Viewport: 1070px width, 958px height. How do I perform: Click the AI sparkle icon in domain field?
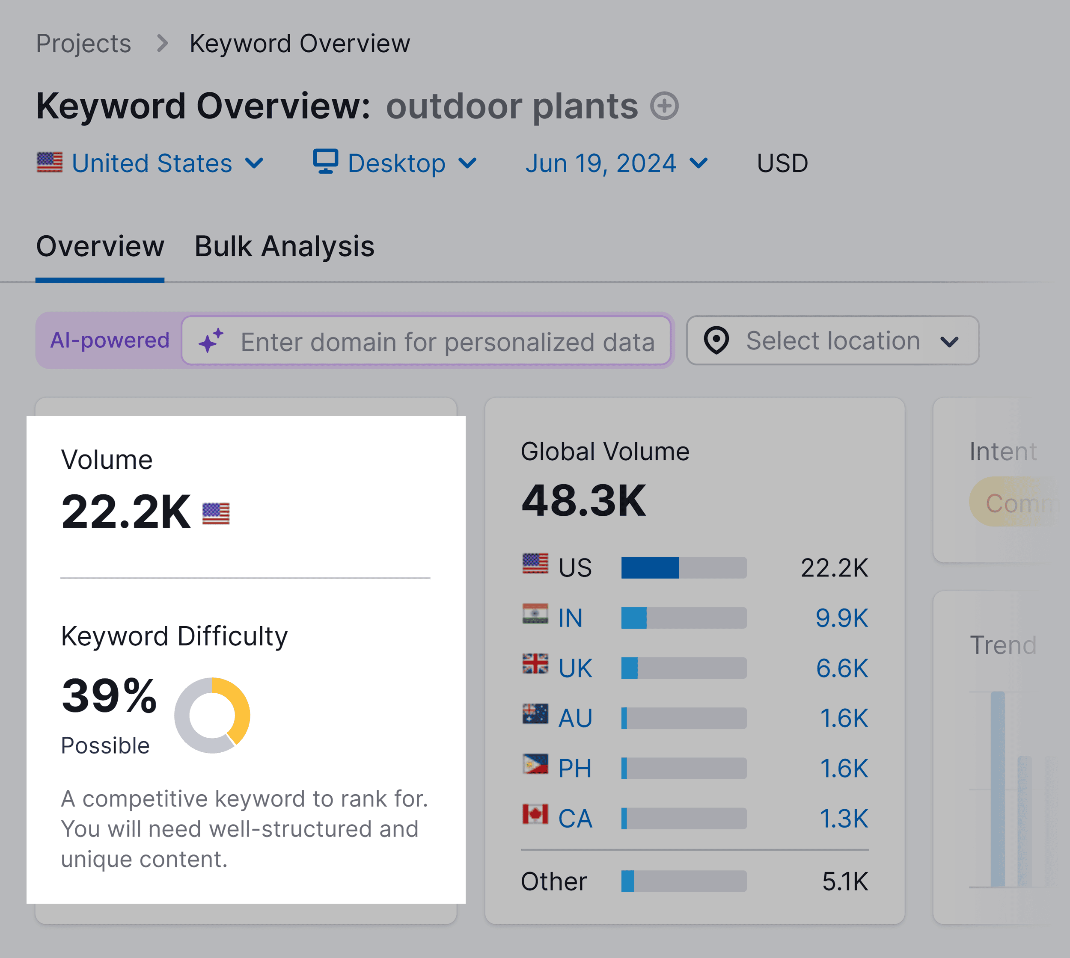(211, 341)
